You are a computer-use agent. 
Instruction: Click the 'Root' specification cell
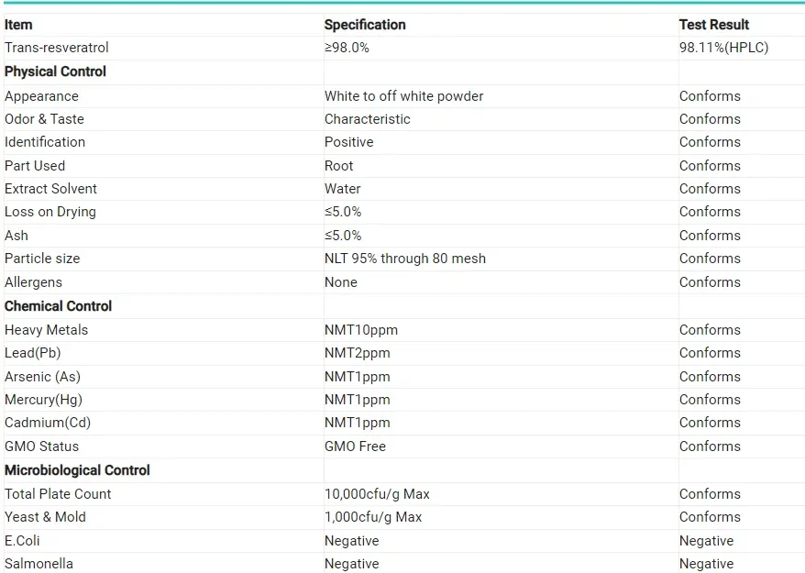pyautogui.click(x=338, y=166)
